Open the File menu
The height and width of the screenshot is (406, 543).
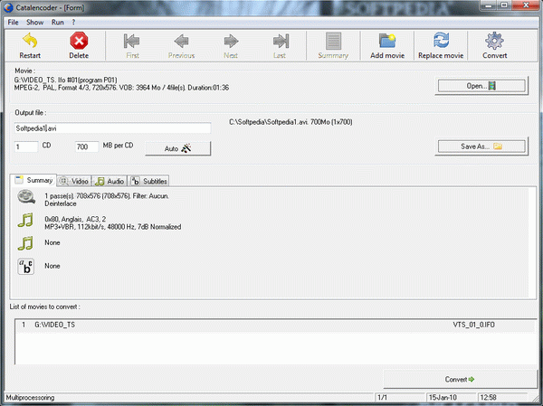pos(13,22)
